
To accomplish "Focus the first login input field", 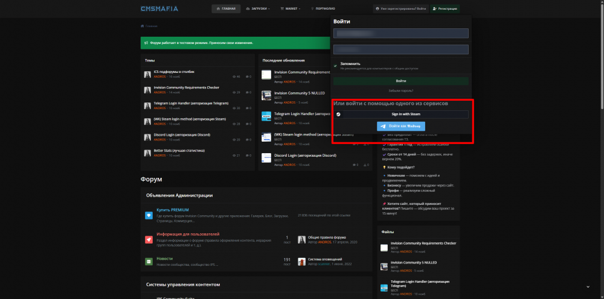I will [400, 33].
